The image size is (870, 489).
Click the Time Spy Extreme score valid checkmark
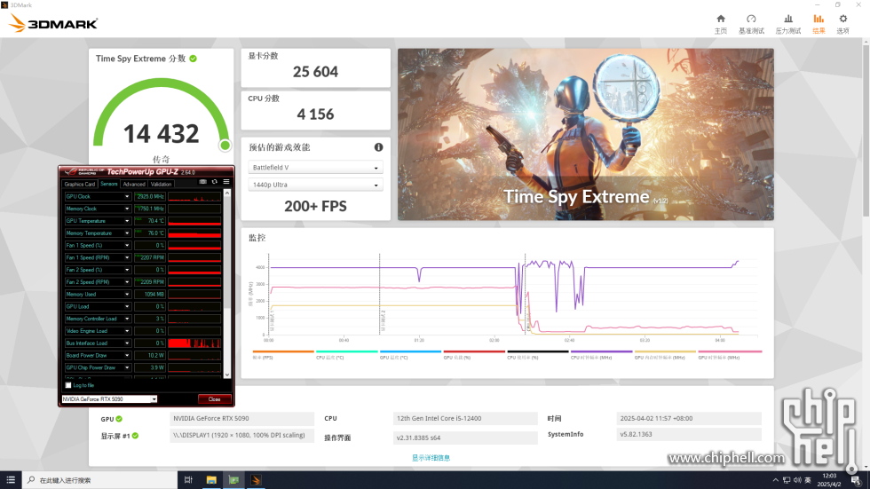pyautogui.click(x=194, y=59)
